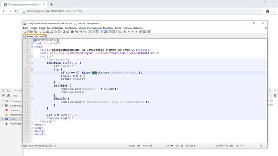Click the Paste icon in the toolbar
The height and width of the screenshot is (156, 278).
[x=59, y=32]
